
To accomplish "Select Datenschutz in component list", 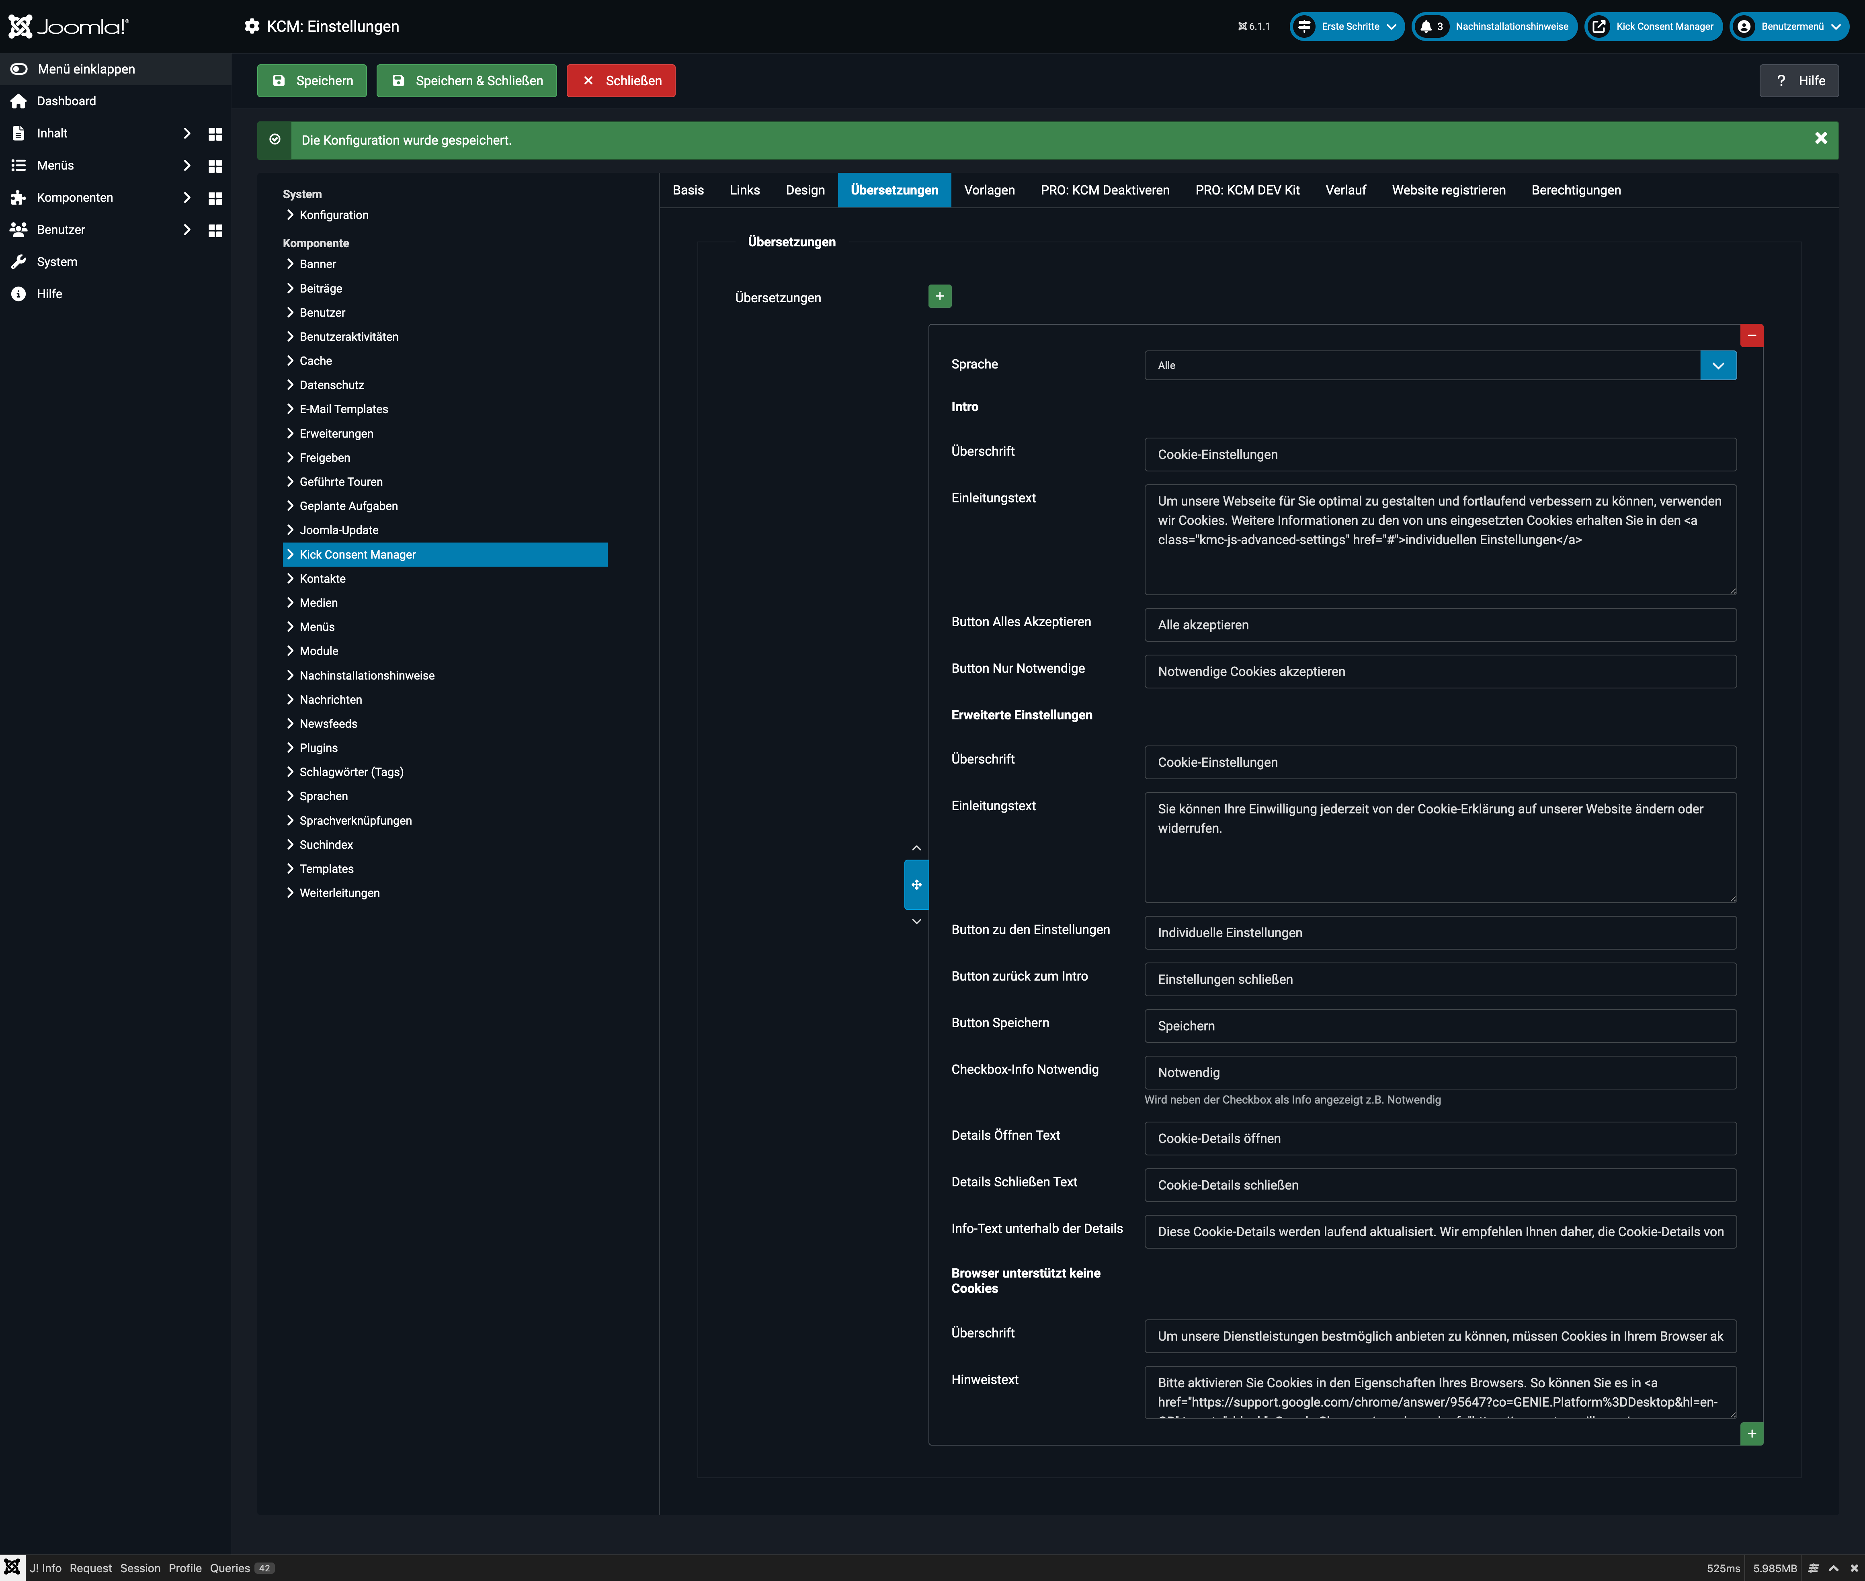I will (332, 385).
